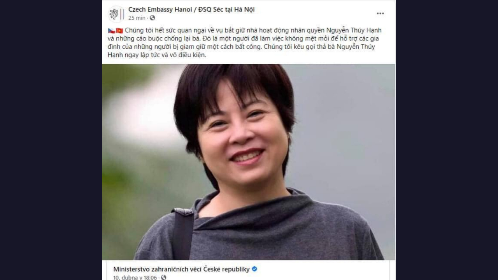Open the shared photo of the woman
The height and width of the screenshot is (280, 498).
pos(249,162)
